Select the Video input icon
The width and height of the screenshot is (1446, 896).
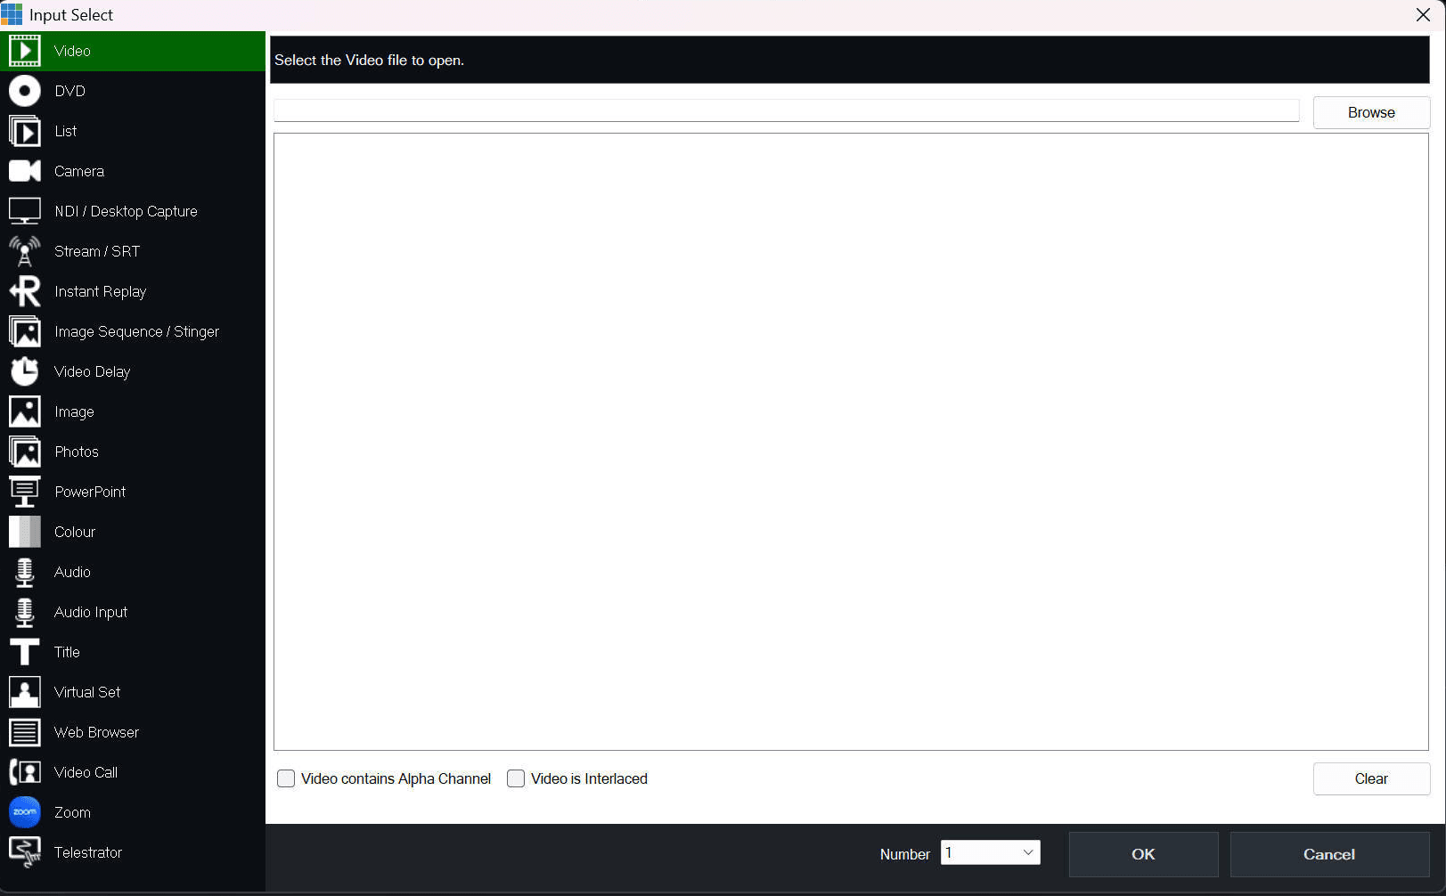[x=25, y=51]
